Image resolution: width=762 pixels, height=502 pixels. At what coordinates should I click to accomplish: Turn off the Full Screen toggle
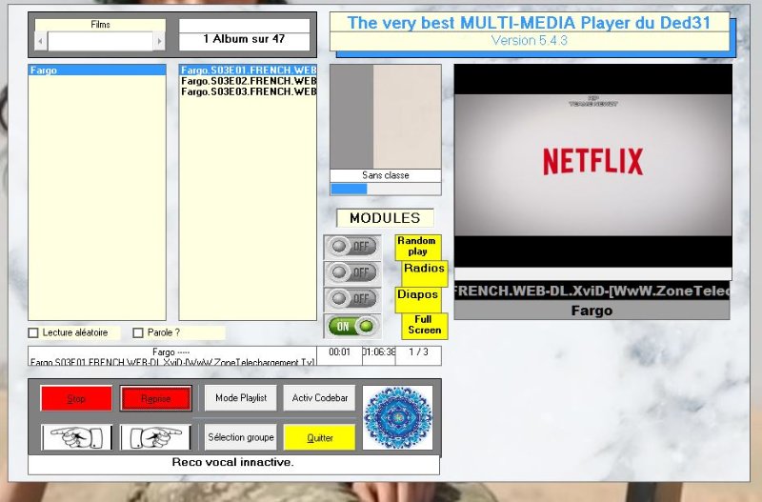coord(351,326)
